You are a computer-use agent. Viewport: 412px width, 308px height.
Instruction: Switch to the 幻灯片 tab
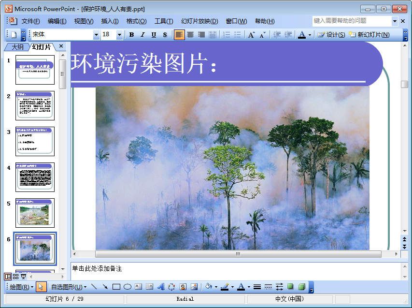coord(42,47)
